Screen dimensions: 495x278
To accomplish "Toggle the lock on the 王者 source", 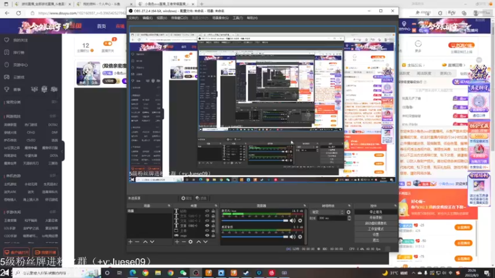I will coord(213,230).
